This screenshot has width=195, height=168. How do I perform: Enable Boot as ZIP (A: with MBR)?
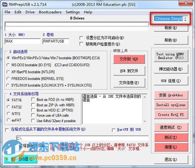33,105
